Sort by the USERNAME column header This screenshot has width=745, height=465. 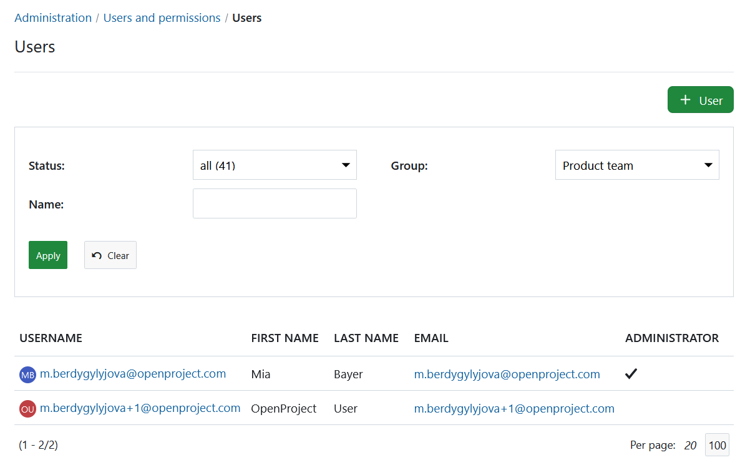click(51, 338)
